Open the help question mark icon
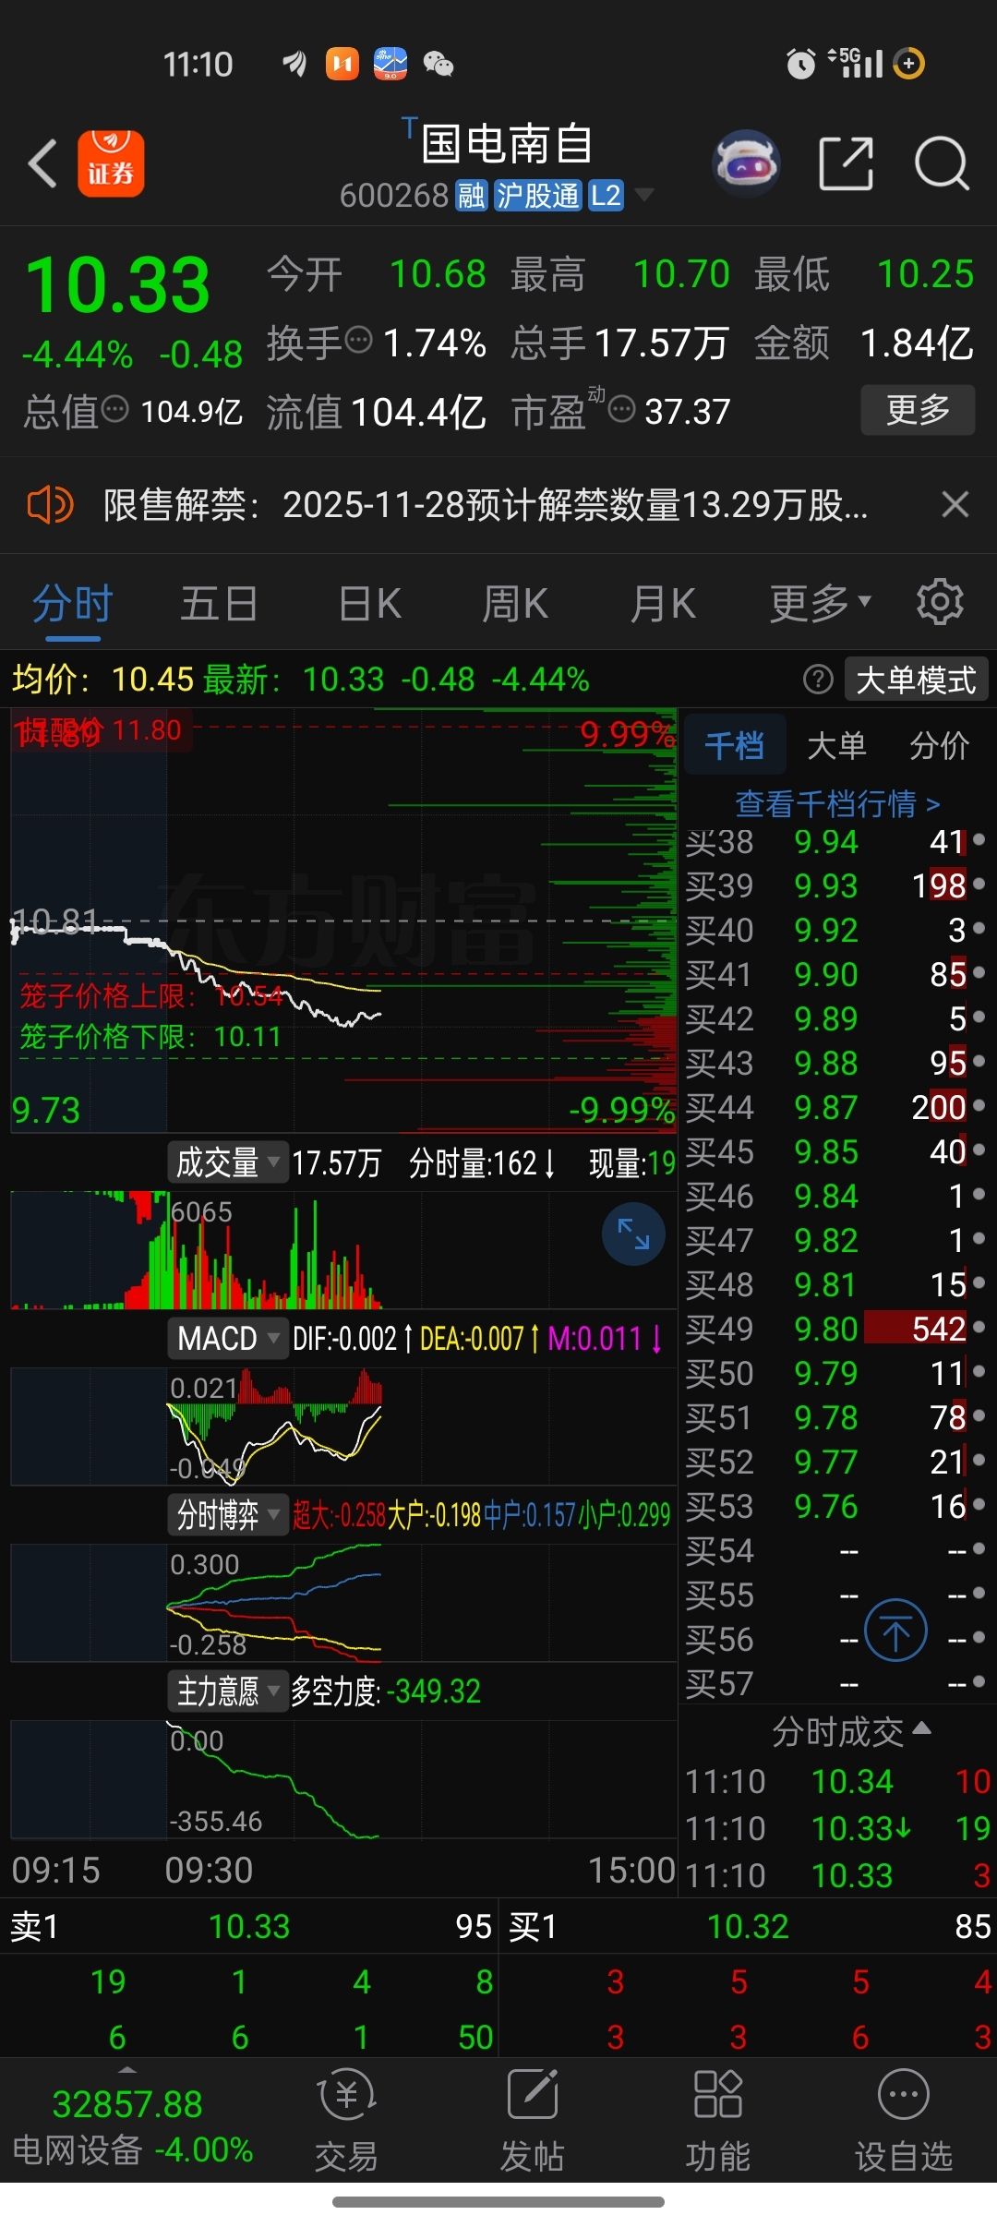 (x=818, y=680)
